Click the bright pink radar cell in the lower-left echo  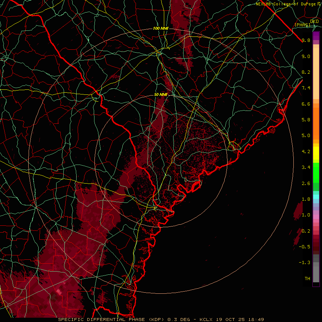coord(59,292)
